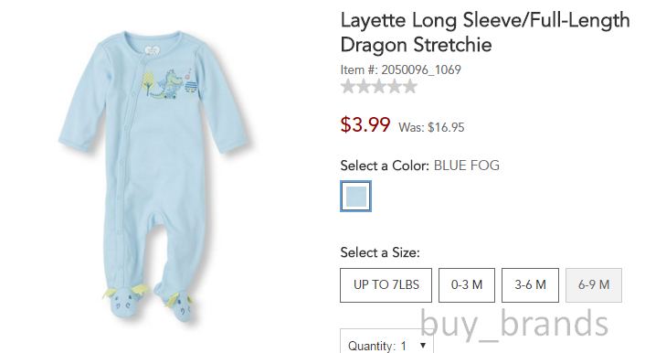Click the dragon graphic on the stretchie

click(x=167, y=84)
